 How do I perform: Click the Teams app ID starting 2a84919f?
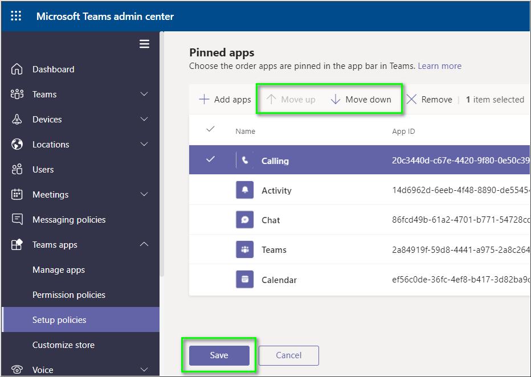coord(460,250)
